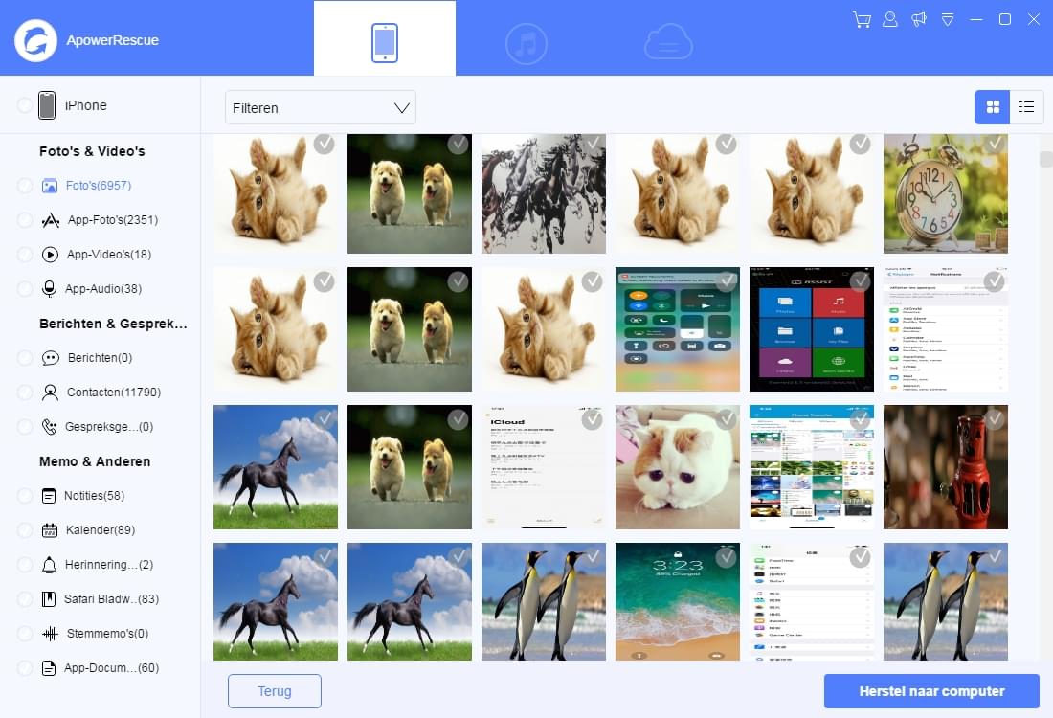The height and width of the screenshot is (718, 1053).
Task: Open App-Video's(18) category
Action: tap(109, 255)
